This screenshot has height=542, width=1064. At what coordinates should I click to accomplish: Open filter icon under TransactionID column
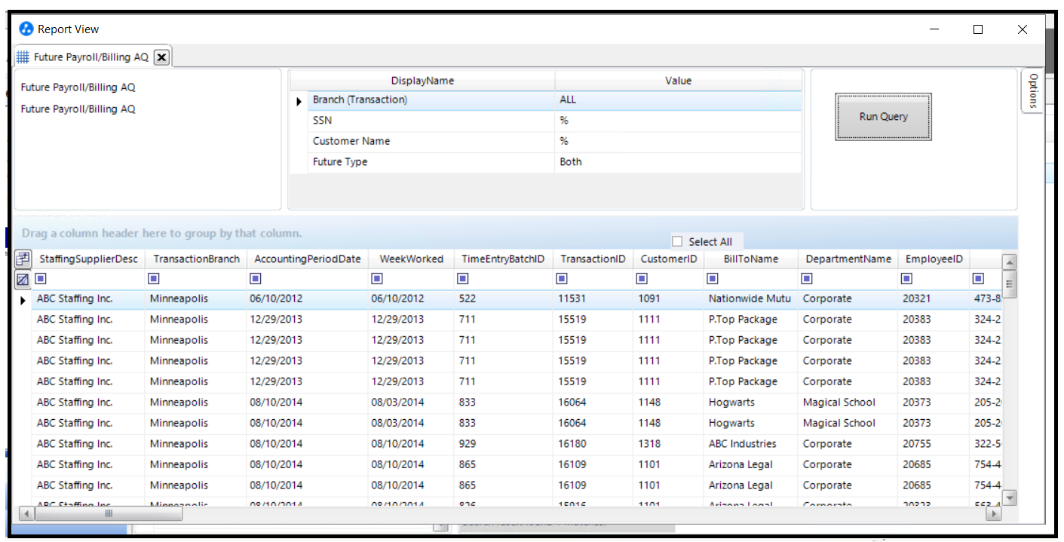coord(563,279)
